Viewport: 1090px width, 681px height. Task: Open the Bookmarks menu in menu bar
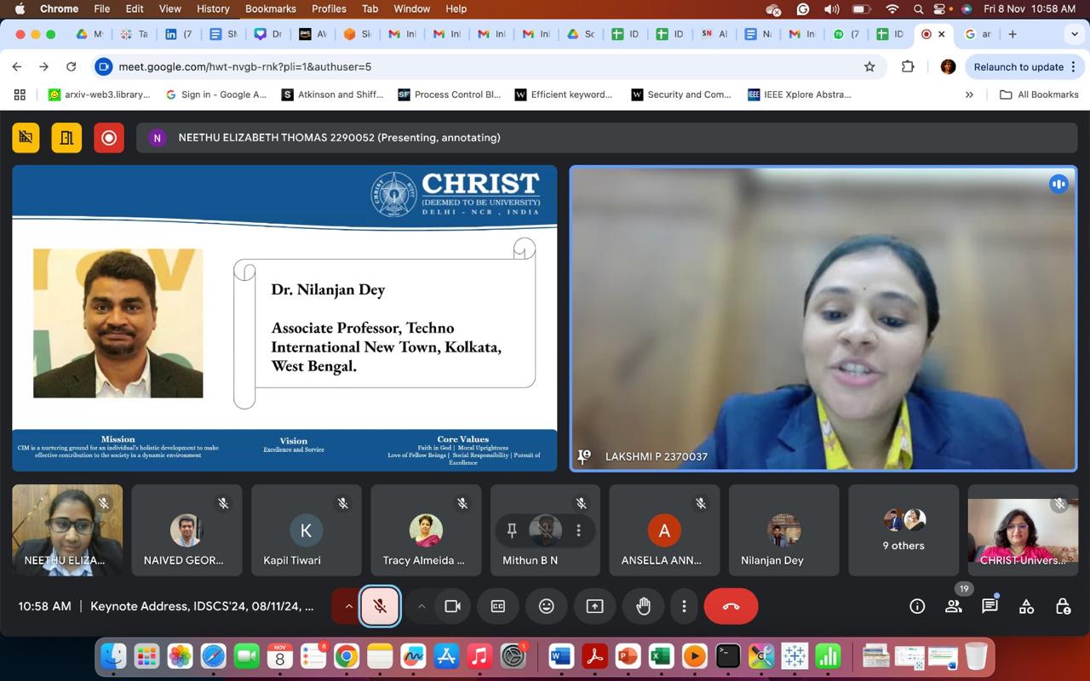click(270, 9)
